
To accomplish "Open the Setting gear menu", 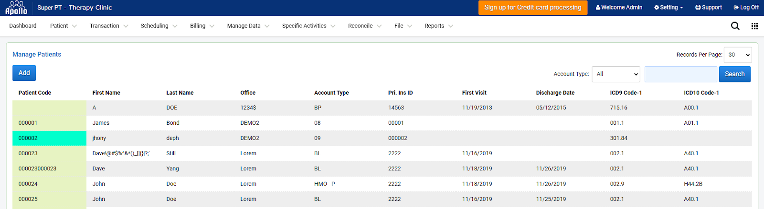I will [x=668, y=8].
